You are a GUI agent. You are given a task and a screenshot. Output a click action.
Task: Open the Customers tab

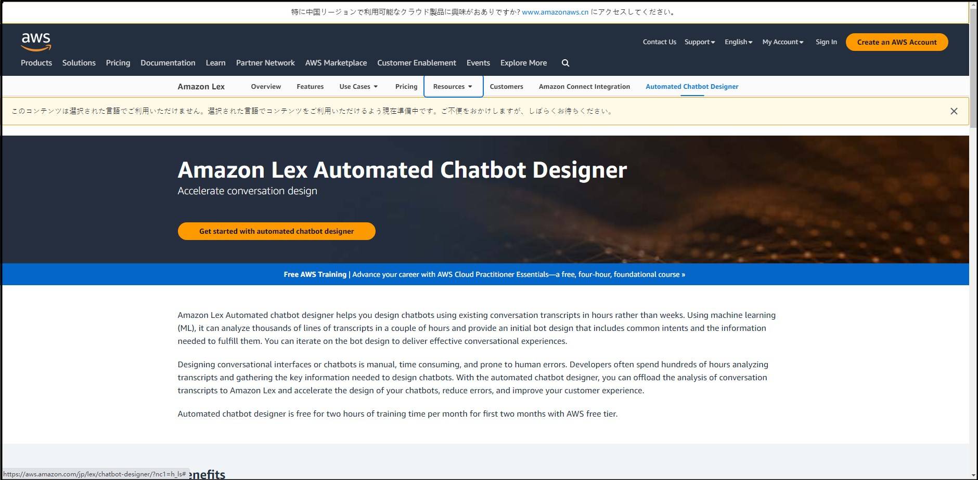[506, 86]
